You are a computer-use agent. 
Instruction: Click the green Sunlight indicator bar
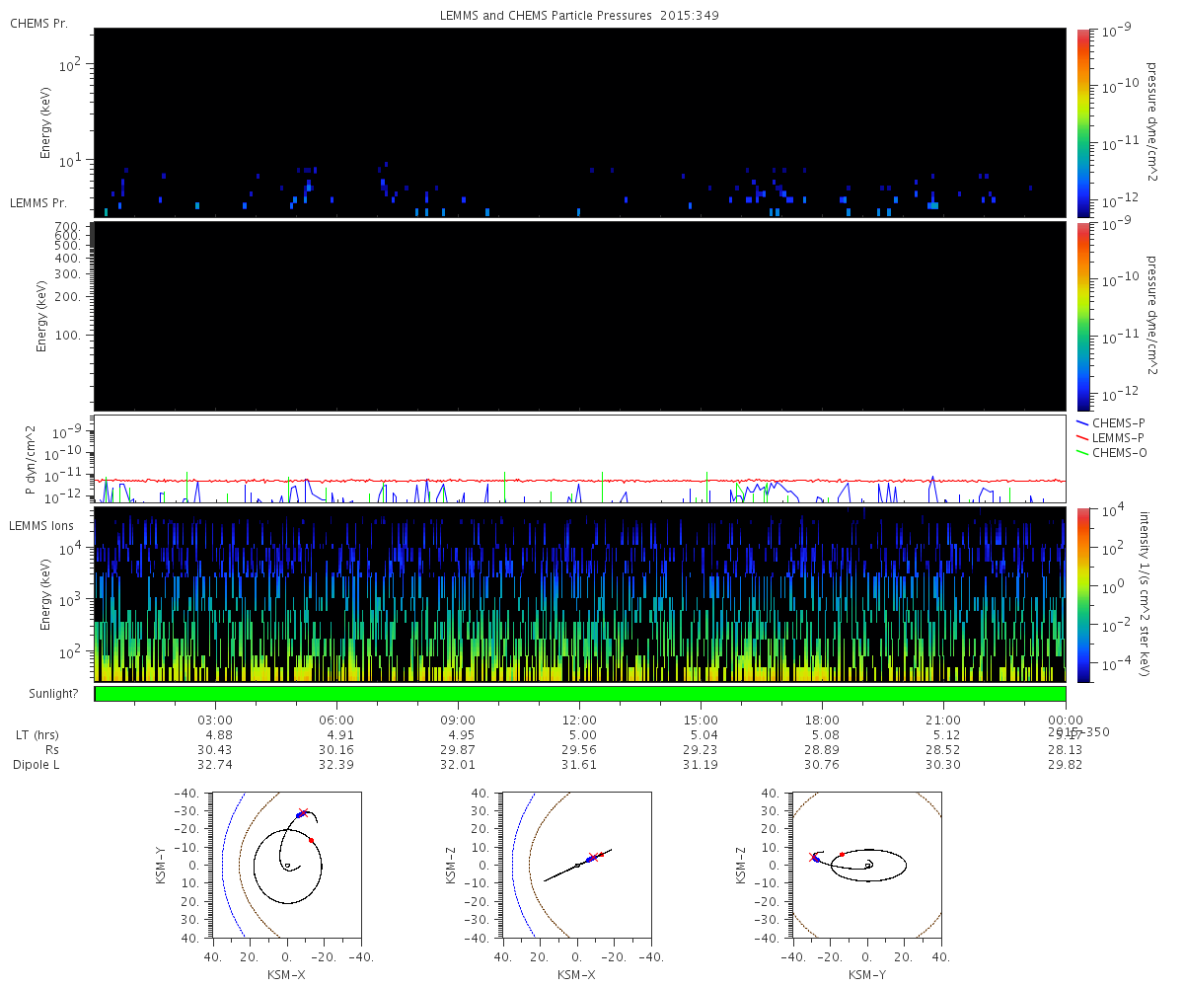(580, 694)
